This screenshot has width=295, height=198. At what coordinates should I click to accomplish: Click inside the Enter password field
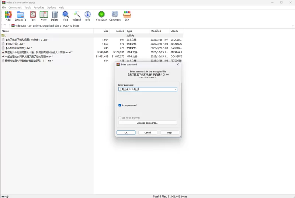point(146,89)
